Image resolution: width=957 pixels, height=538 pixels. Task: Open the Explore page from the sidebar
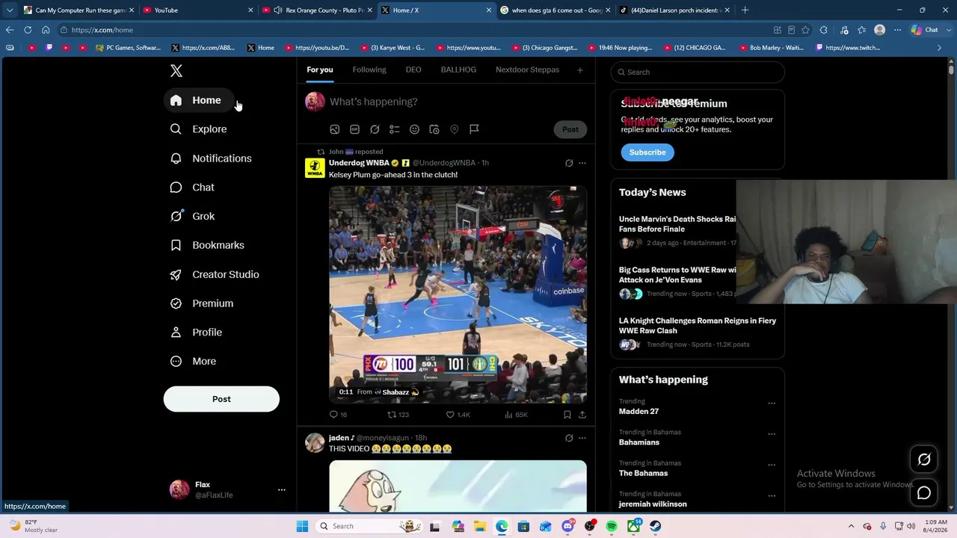point(199,129)
